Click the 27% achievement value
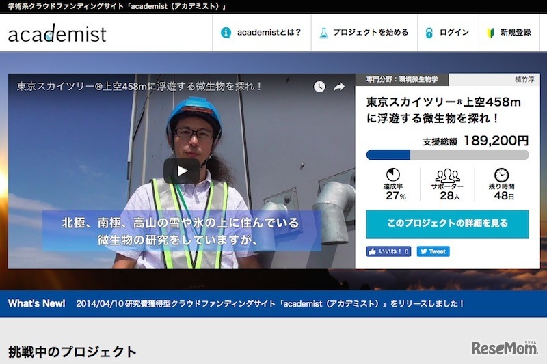 coord(396,196)
